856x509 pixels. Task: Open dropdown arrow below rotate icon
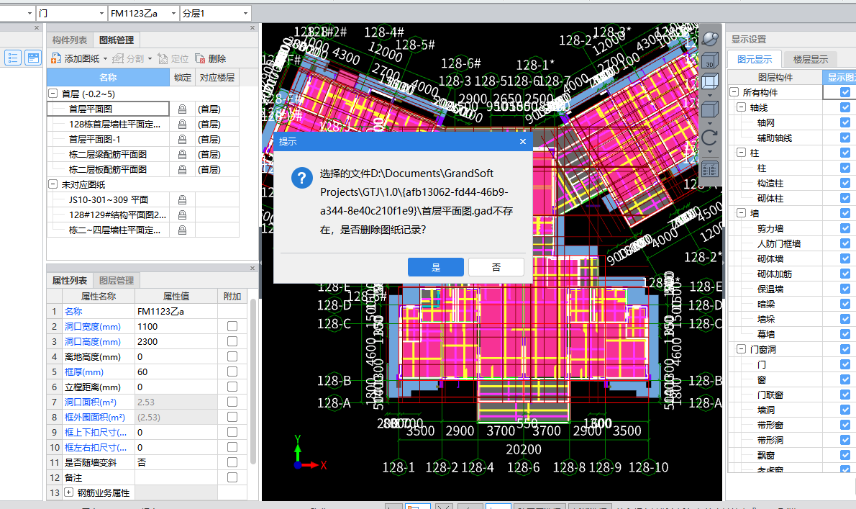click(x=710, y=152)
